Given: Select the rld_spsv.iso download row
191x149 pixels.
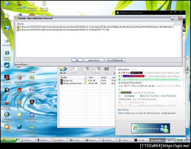Looking at the screenshot, I should (87, 80).
